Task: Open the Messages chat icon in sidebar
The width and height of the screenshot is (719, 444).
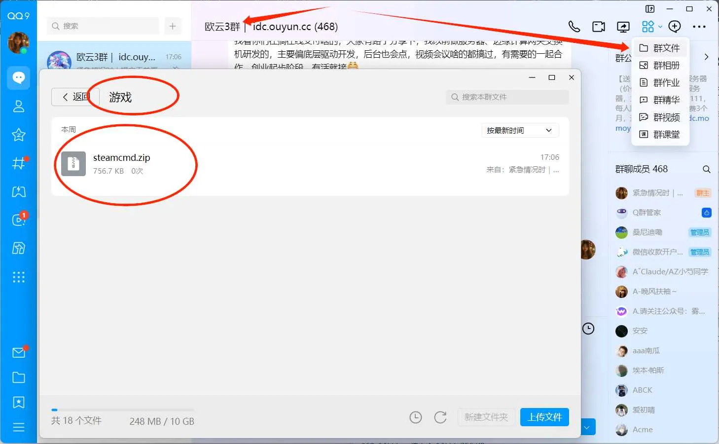Action: tap(19, 77)
